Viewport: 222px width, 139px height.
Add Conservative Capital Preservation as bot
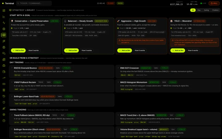18,50
